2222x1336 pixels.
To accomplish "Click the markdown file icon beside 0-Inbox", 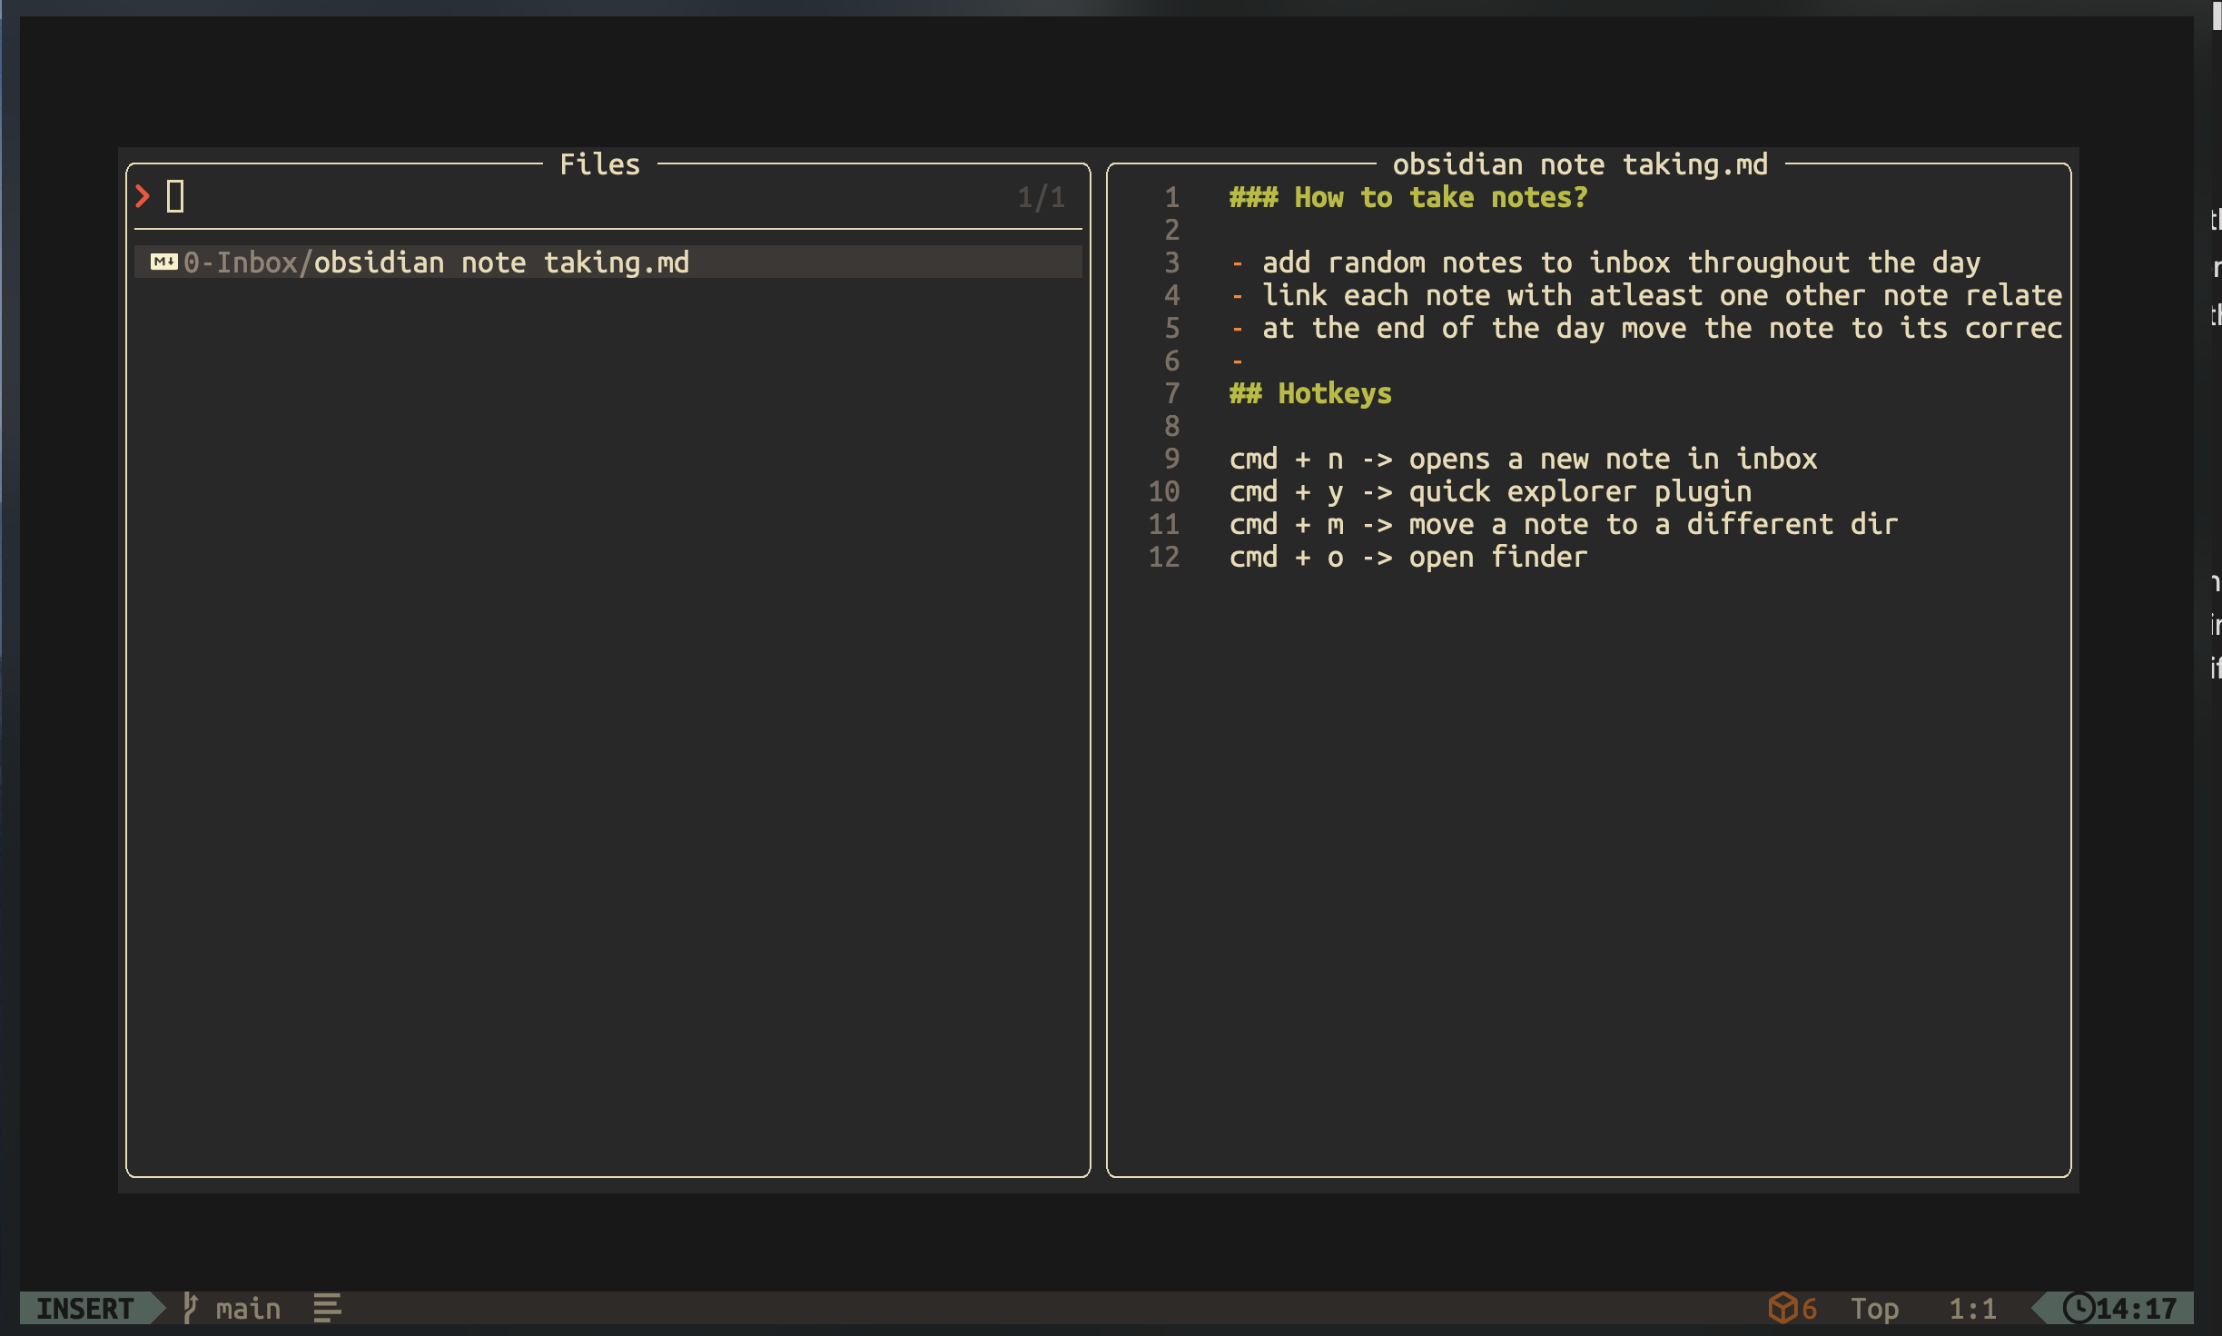I will 163,262.
